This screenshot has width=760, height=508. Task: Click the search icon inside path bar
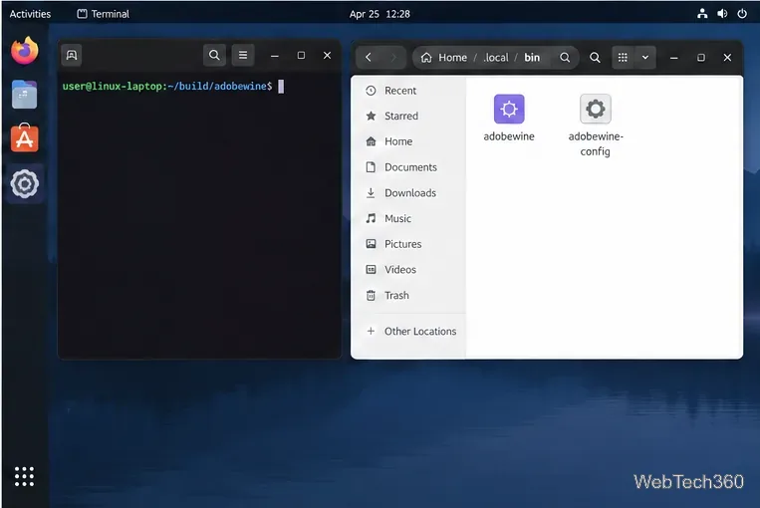tap(565, 58)
